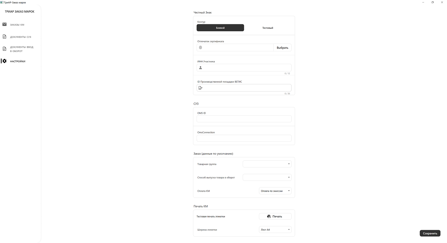Expand the Способ выпуска товара в оборот dropdown
This screenshot has width=447, height=243.
point(267,177)
